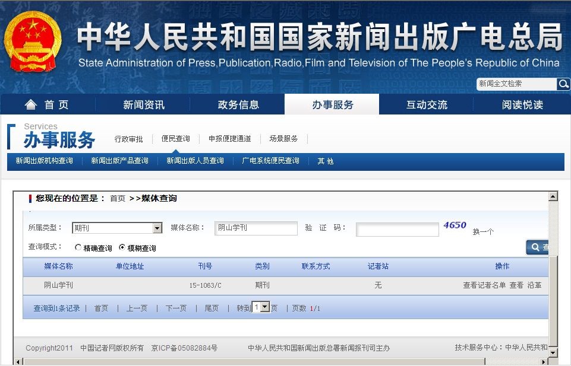The image size is (571, 366).
Task: Click the national emblem logo
Action: [33, 42]
